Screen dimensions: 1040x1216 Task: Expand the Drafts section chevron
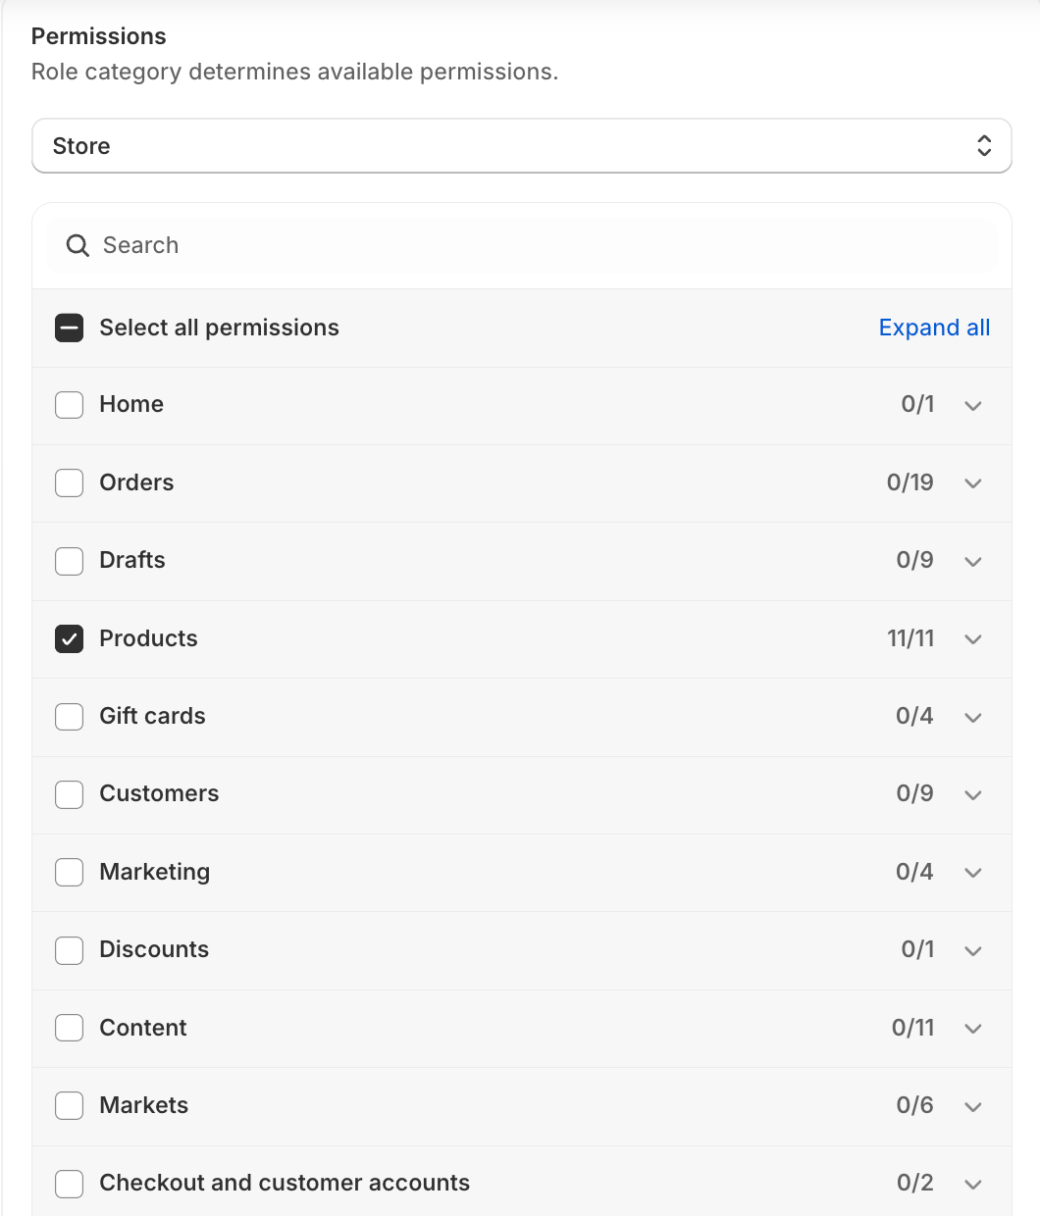pos(973,561)
